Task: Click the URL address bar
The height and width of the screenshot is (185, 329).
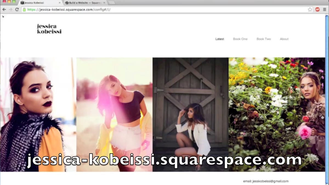Action: pyautogui.click(x=167, y=9)
